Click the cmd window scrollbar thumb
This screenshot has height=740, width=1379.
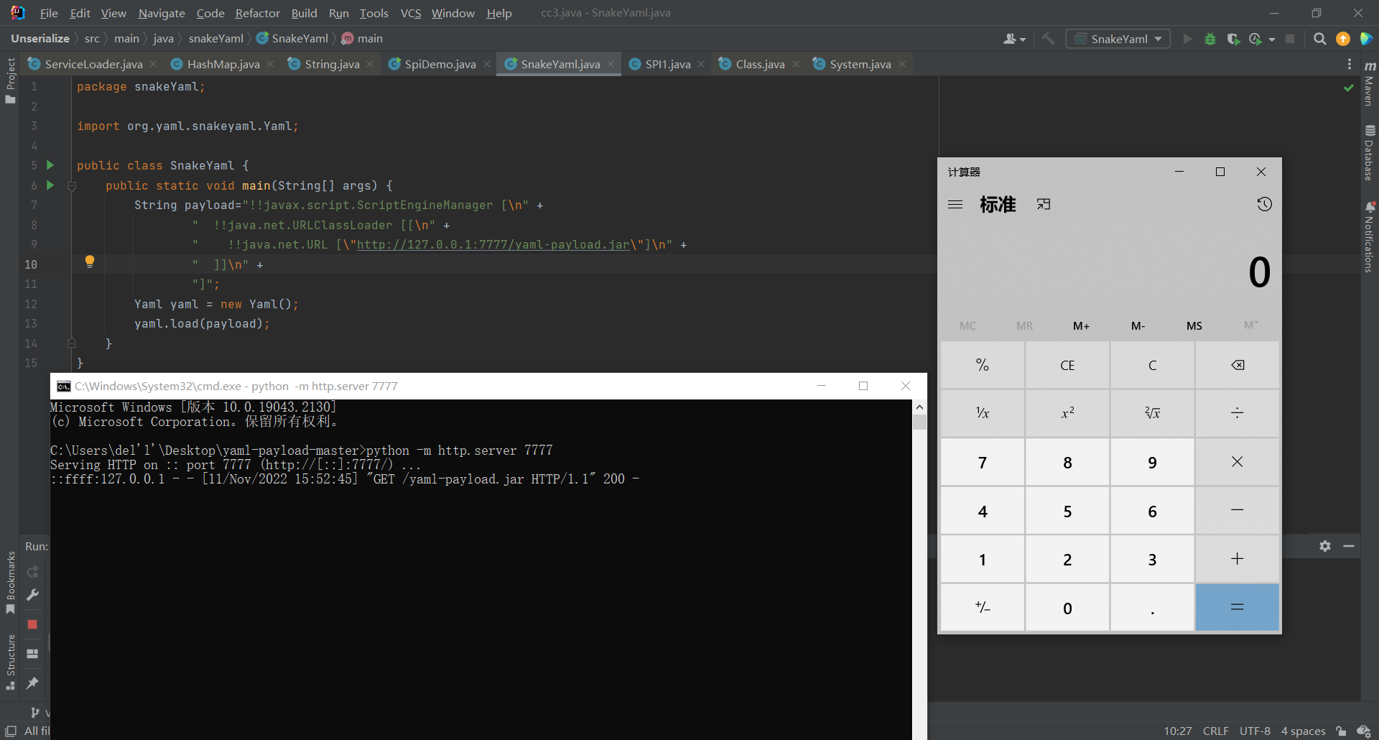(x=919, y=422)
